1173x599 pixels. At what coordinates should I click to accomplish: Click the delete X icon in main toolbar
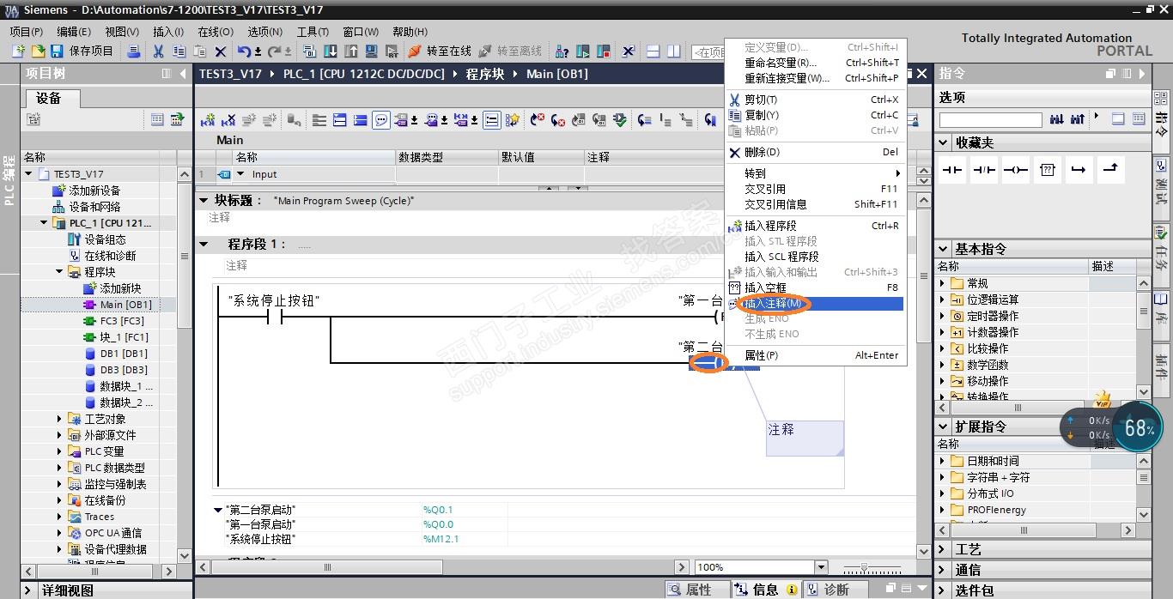coord(221,51)
